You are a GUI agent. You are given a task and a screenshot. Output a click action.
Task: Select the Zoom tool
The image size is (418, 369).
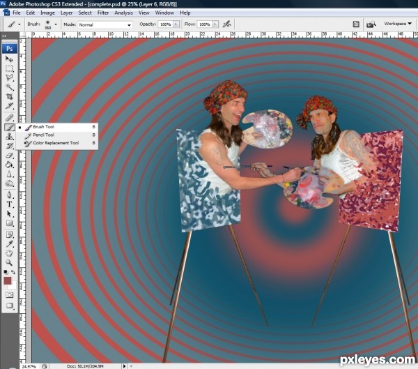pos(9,262)
